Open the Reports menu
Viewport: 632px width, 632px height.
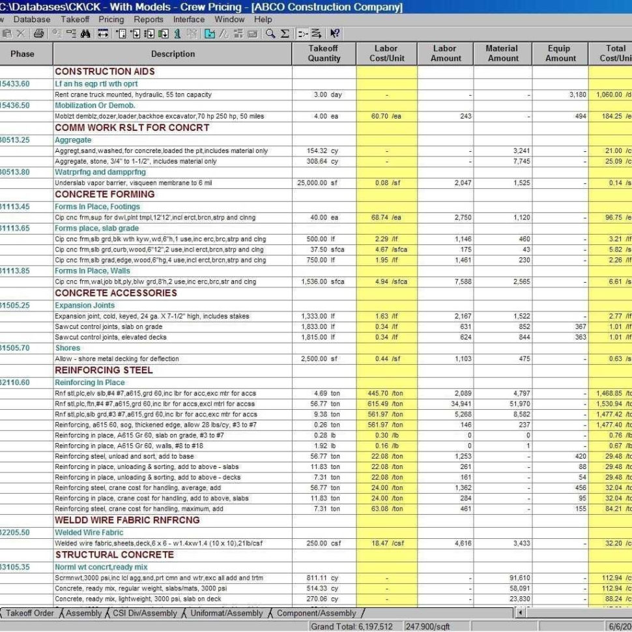point(150,20)
